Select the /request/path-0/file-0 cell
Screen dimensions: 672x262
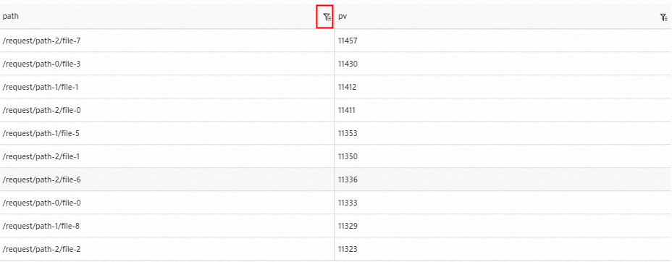[x=167, y=203]
